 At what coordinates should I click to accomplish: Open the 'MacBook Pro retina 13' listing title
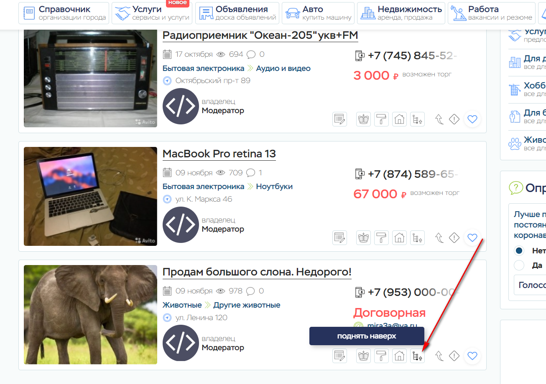click(x=219, y=154)
